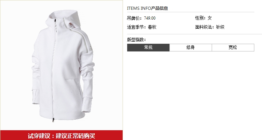Click the ITEMS INFO产品信息 heading

click(x=147, y=8)
